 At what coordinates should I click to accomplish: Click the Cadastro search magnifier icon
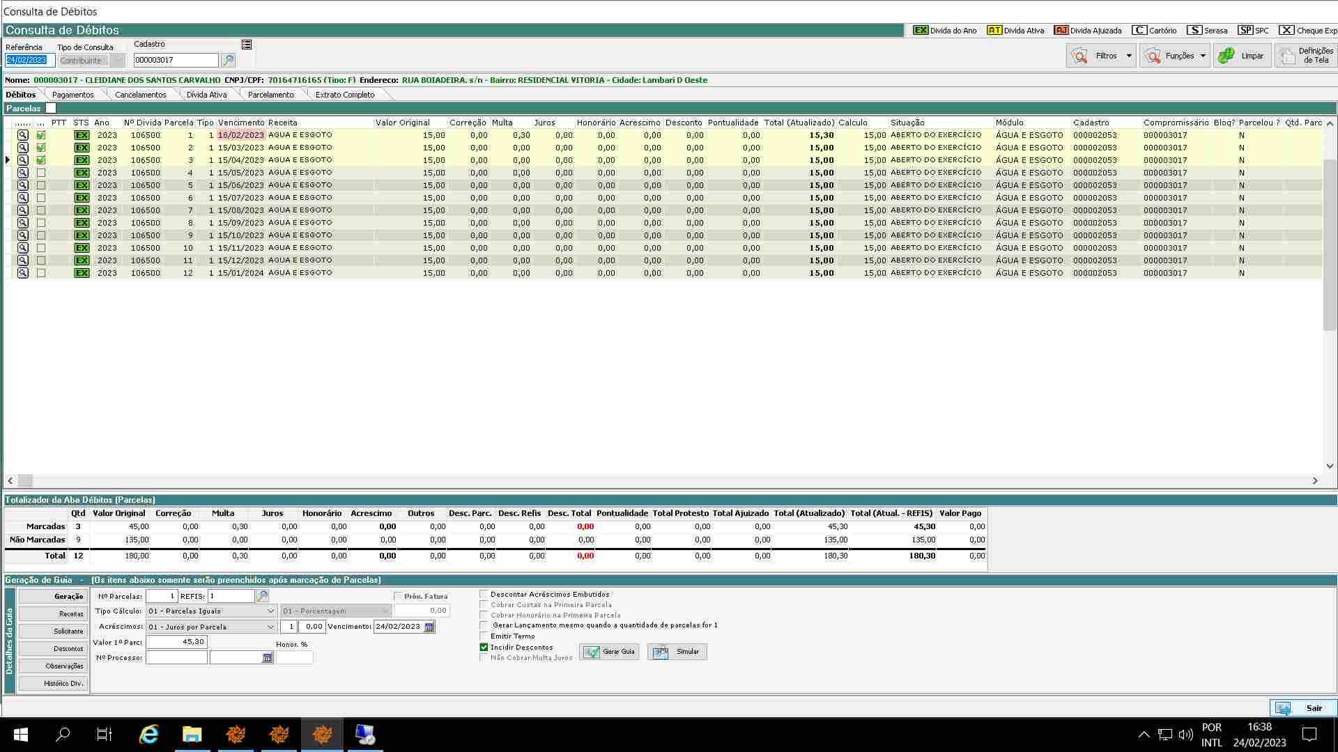[x=228, y=61]
